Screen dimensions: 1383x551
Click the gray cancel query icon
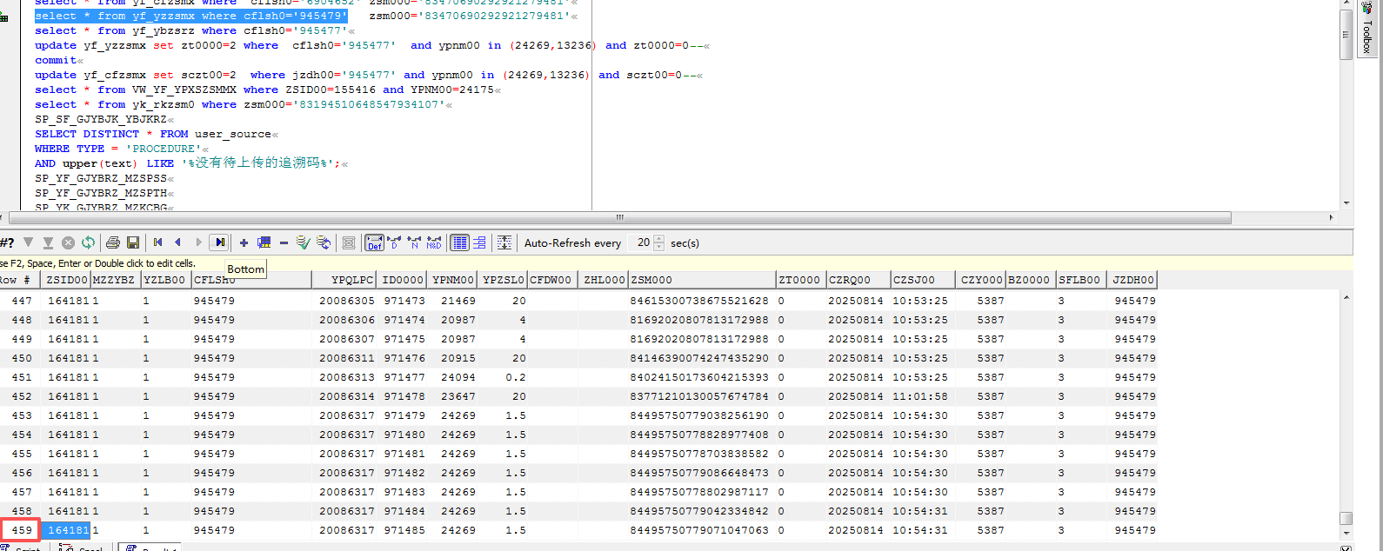(68, 242)
